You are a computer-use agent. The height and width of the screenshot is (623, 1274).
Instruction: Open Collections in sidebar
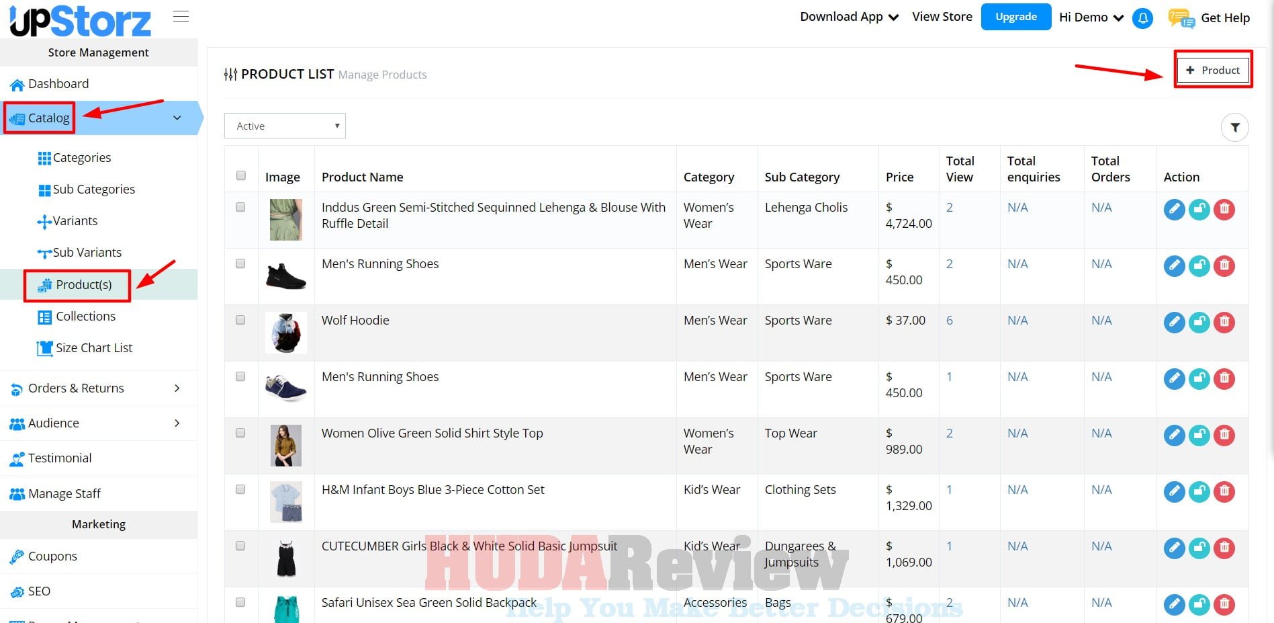coord(85,317)
